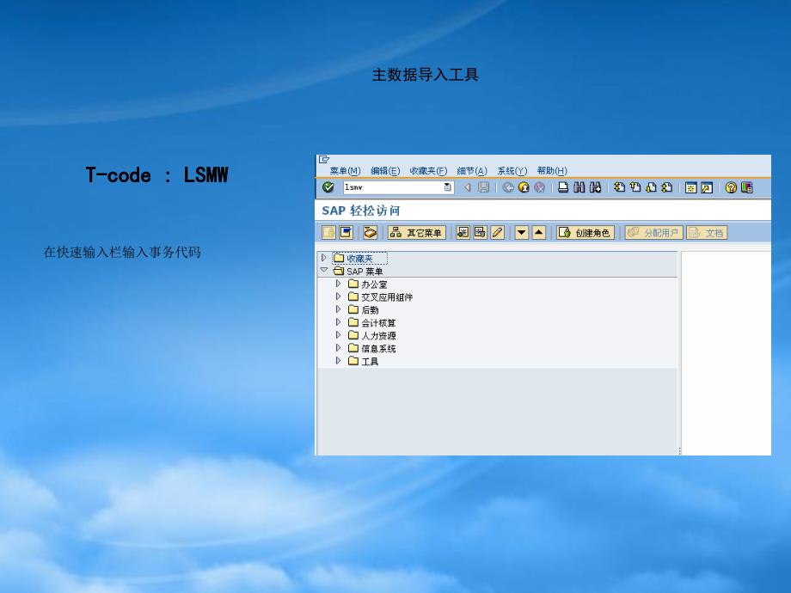This screenshot has width=791, height=593.
Task: Click the Add to favorites icon
Action: (x=463, y=232)
